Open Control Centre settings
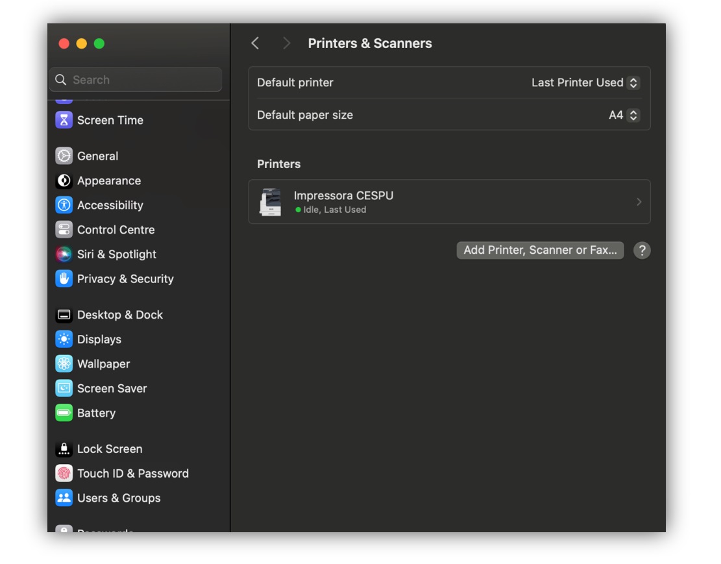The height and width of the screenshot is (564, 721). pos(116,230)
